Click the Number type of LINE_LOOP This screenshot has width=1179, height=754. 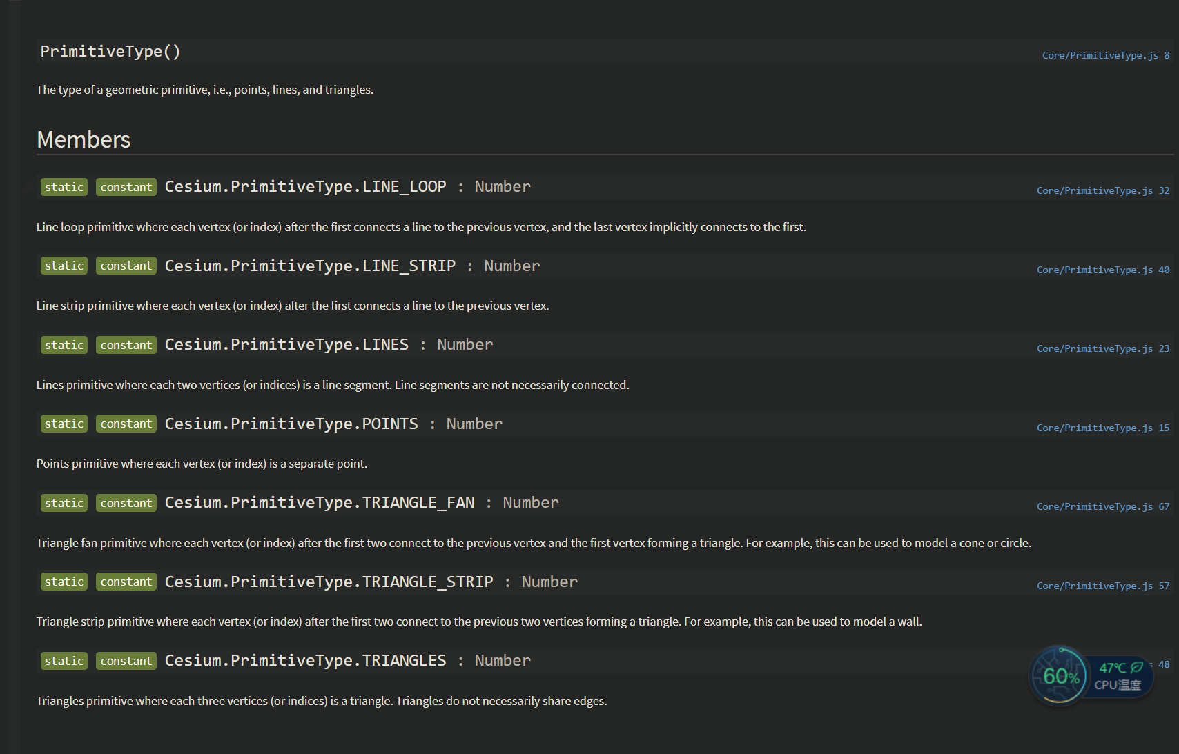point(503,186)
